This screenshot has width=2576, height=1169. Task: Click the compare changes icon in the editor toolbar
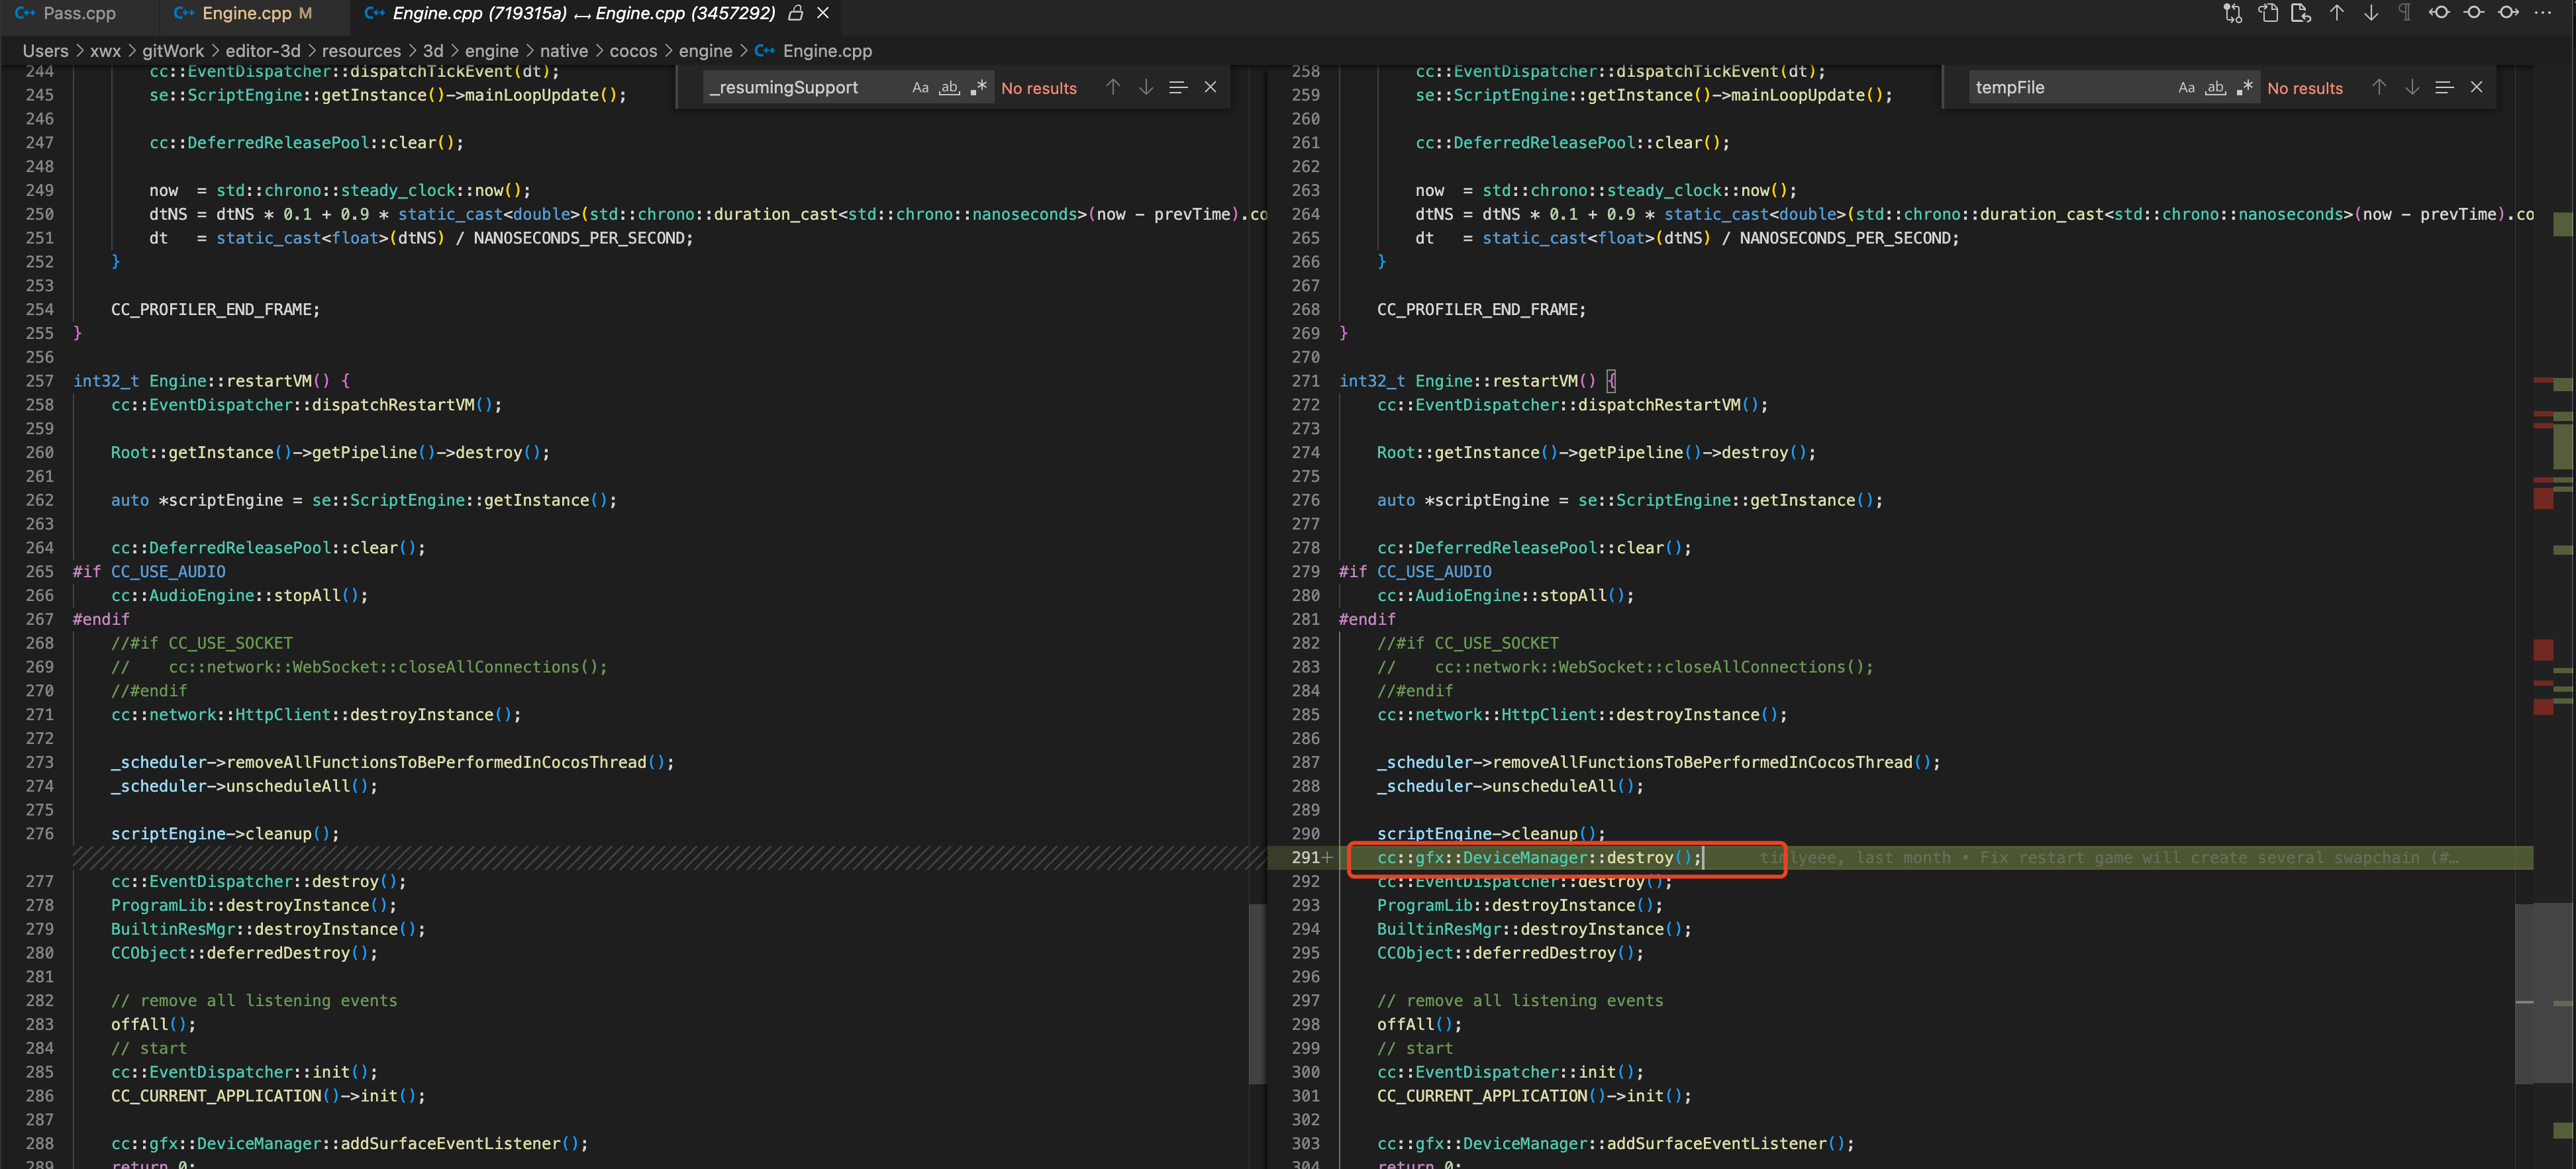(x=2233, y=13)
